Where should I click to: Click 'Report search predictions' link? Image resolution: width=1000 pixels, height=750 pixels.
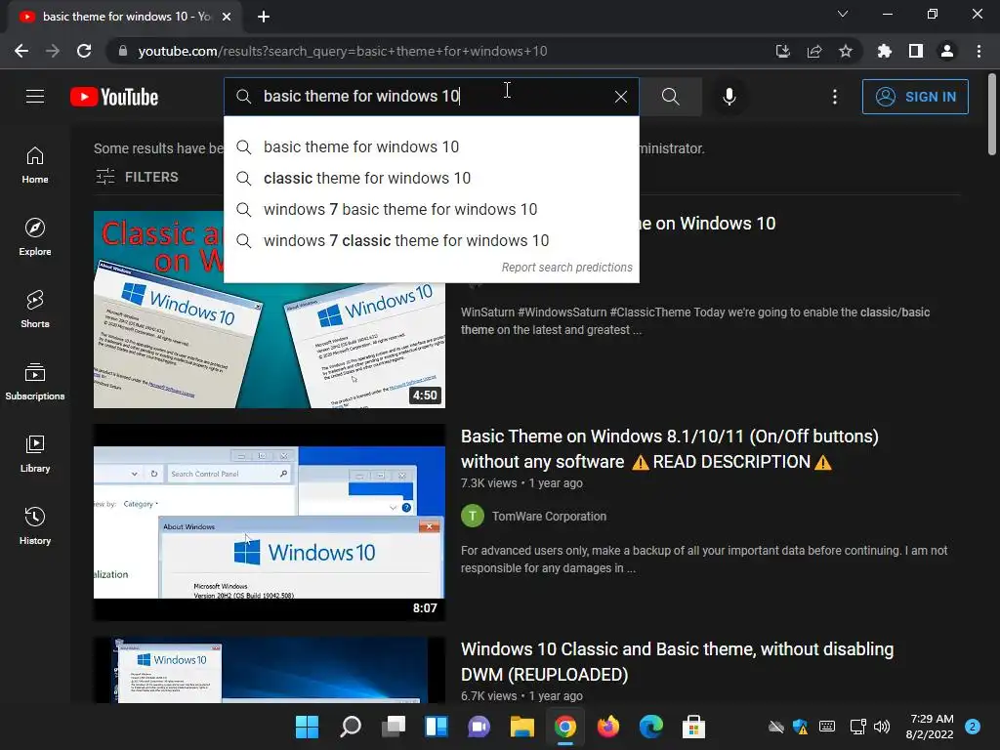tap(567, 268)
